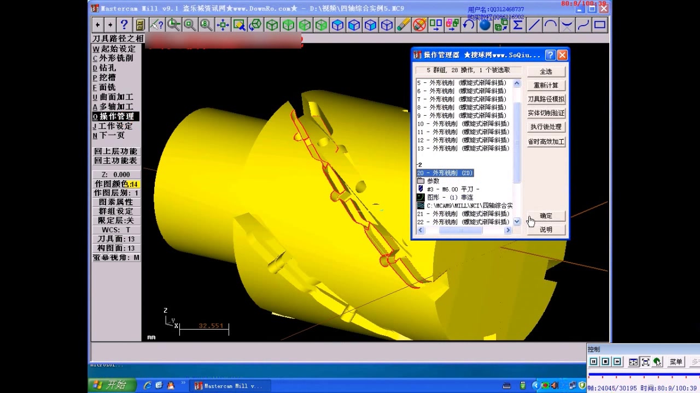
Task: Select the create line tool icon
Action: click(x=534, y=25)
